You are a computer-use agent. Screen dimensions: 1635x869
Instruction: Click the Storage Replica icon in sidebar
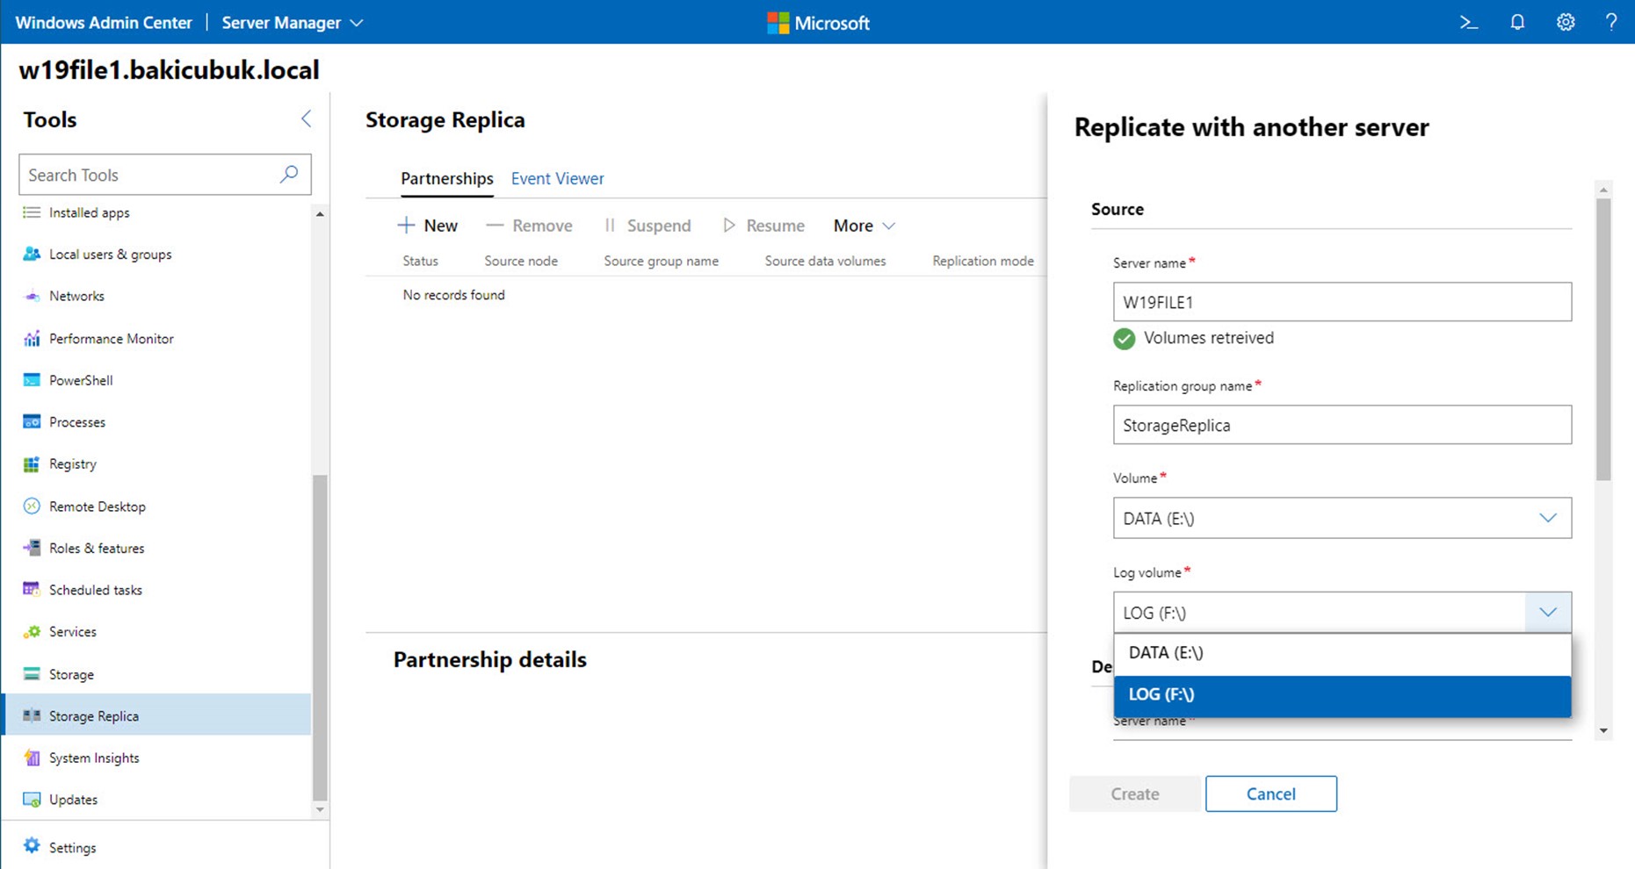[32, 715]
